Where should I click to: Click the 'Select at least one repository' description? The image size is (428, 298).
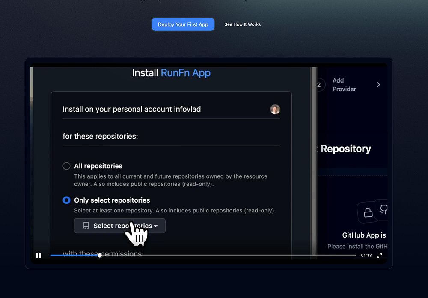coord(175,210)
